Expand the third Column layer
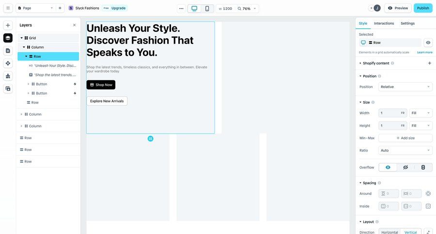The width and height of the screenshot is (436, 234). [x=22, y=126]
